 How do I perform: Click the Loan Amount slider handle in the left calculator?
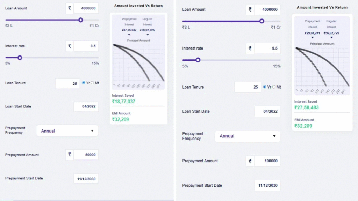coord(81,20)
